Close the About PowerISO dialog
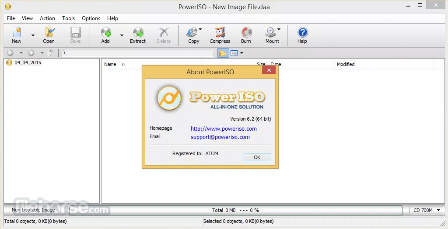 point(269,70)
